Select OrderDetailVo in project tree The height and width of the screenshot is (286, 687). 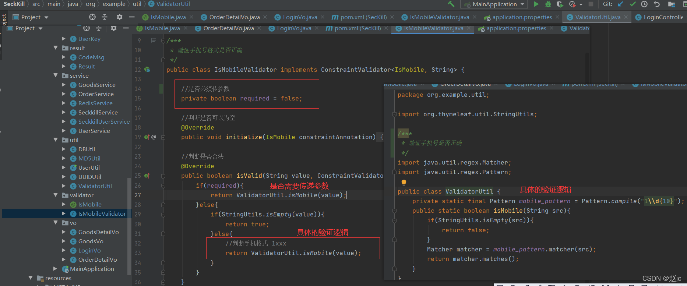pyautogui.click(x=98, y=259)
